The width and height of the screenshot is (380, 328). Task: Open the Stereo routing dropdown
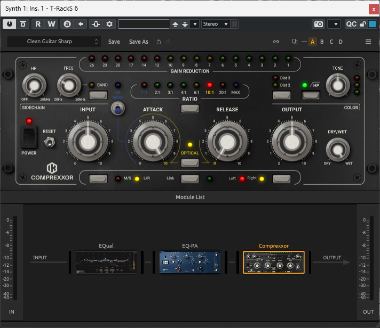(x=216, y=24)
